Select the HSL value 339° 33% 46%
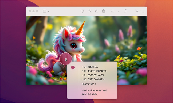 (x=96, y=75)
